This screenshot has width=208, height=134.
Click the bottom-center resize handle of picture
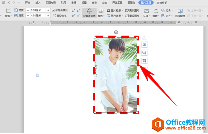pyautogui.click(x=116, y=113)
